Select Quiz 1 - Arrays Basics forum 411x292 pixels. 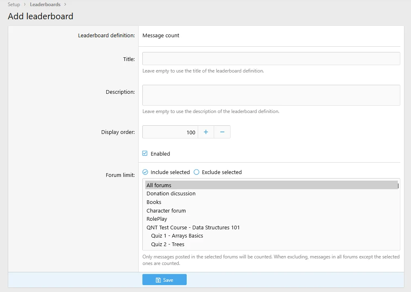(x=271, y=236)
